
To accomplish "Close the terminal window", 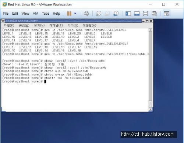I will 151,21.
